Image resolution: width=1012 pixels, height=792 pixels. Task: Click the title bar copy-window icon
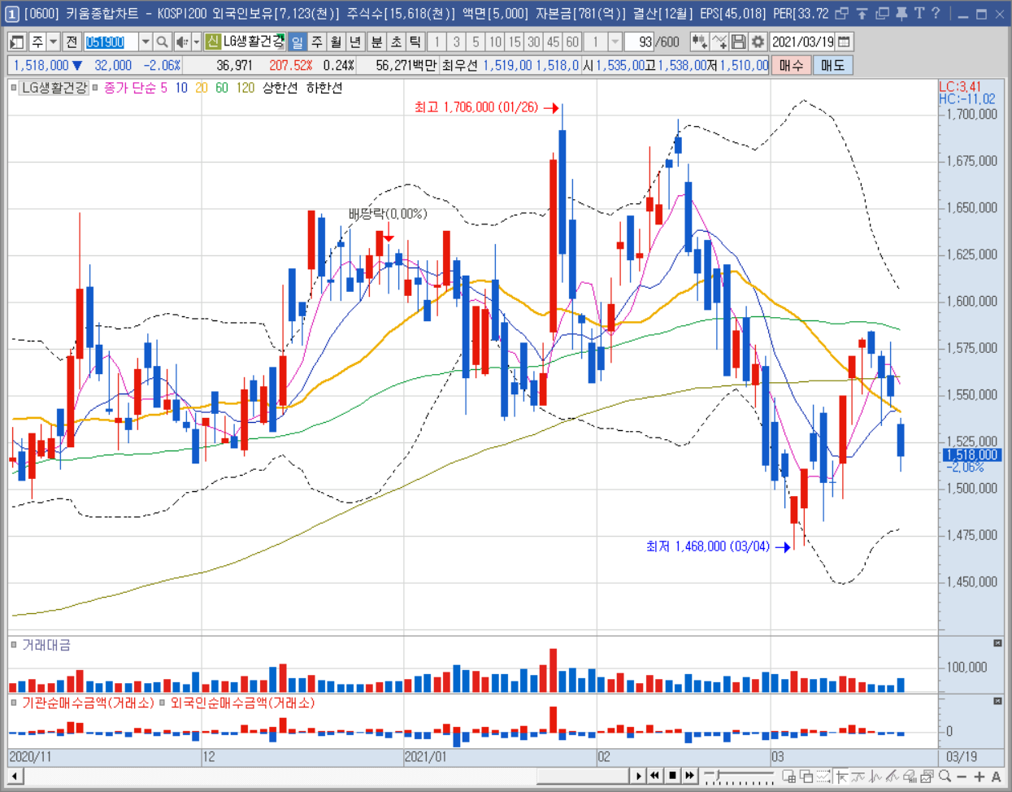point(882,14)
